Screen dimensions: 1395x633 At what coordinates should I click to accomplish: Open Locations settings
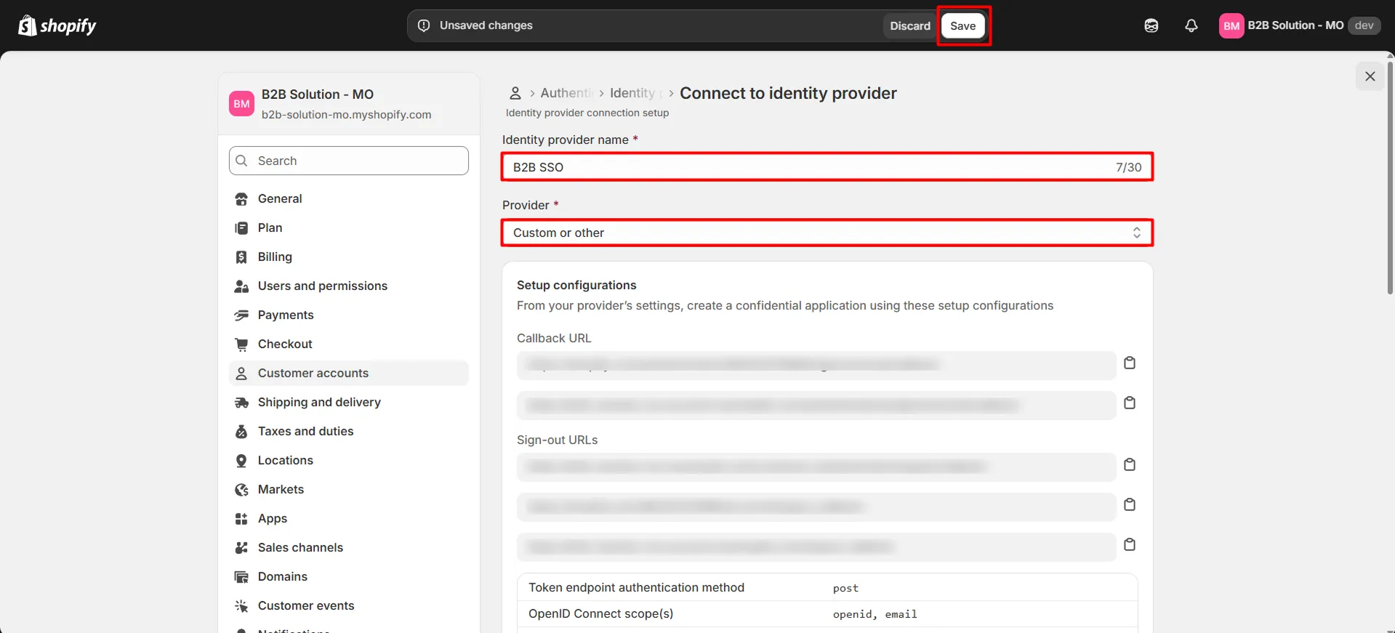click(x=349, y=460)
